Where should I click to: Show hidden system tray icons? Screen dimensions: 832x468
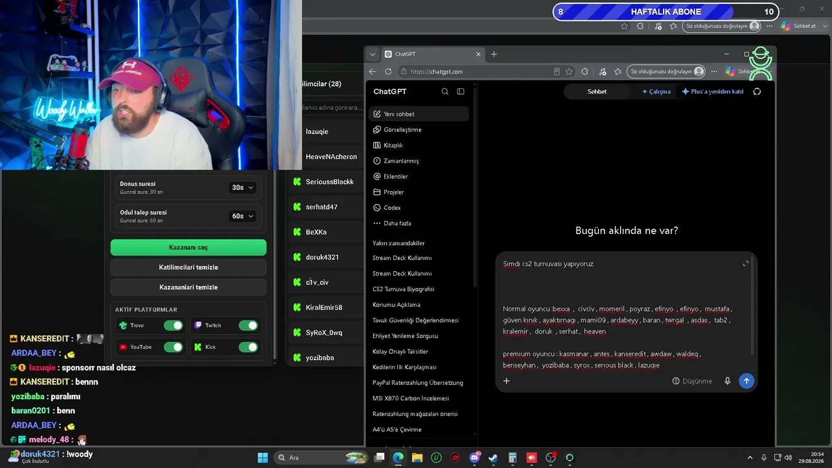point(749,458)
